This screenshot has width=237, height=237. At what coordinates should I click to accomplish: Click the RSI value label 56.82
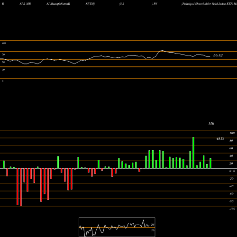point(218,55)
